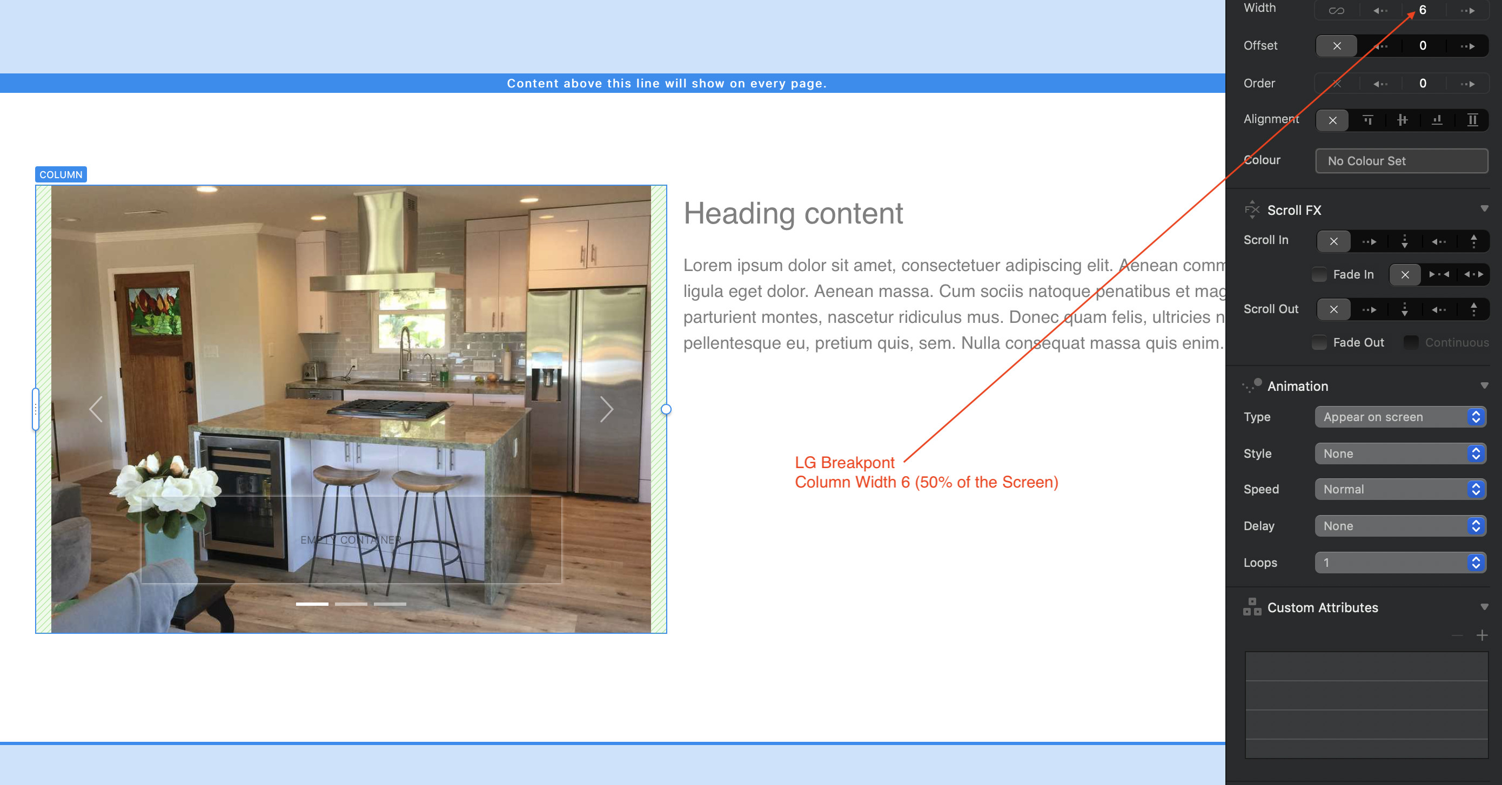Toggle the Continuous checkbox

(x=1411, y=343)
